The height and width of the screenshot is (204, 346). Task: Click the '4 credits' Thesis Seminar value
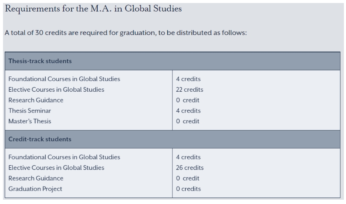click(x=188, y=111)
